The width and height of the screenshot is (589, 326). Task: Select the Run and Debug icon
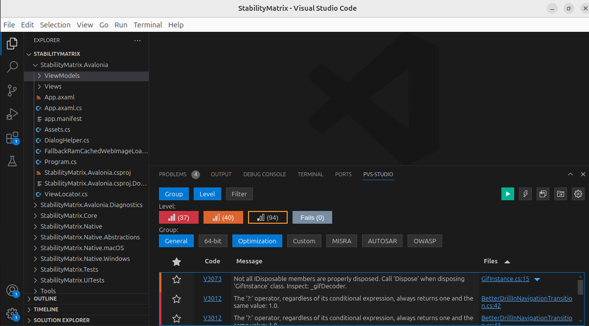tap(12, 114)
